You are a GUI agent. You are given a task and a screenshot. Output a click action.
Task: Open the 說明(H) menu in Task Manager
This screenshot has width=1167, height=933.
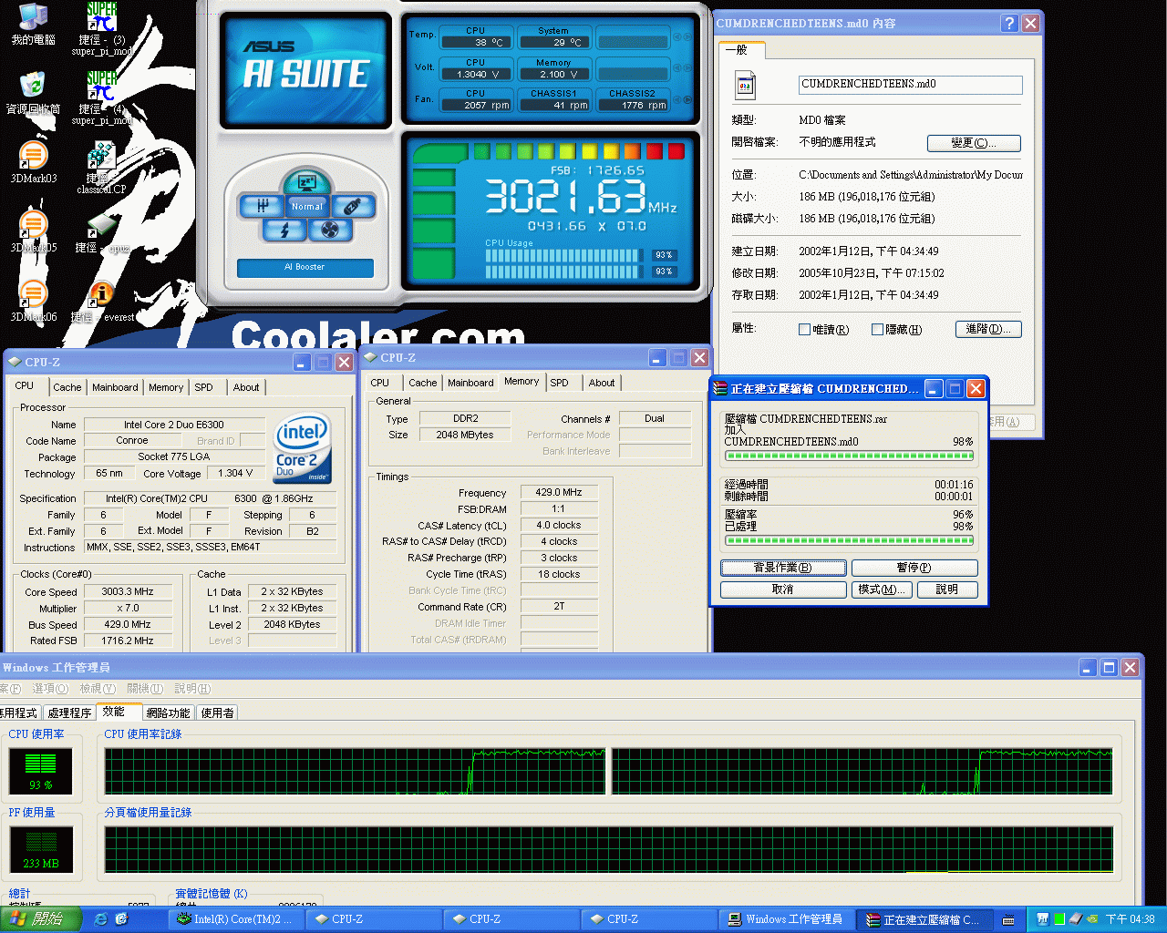[192, 689]
